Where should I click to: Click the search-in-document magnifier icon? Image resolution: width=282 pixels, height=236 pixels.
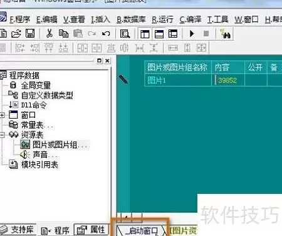pyautogui.click(x=125, y=33)
